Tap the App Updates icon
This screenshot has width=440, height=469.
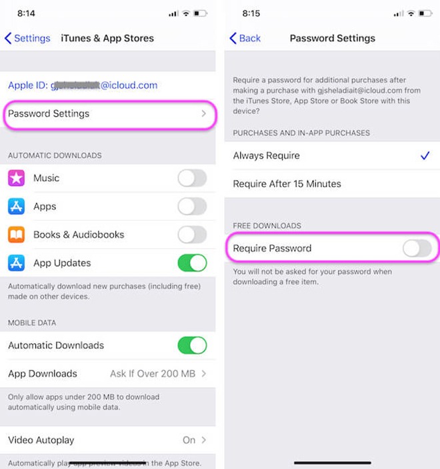pos(16,263)
